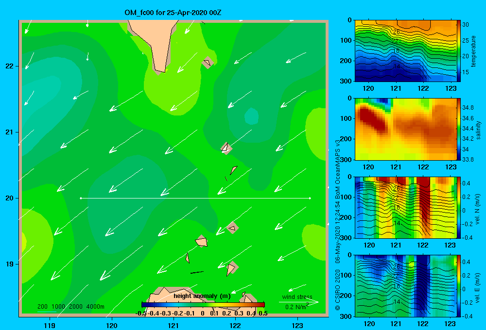Click the '30' tick on the temperature scale
Screen dimensions: 486x330
point(466,24)
